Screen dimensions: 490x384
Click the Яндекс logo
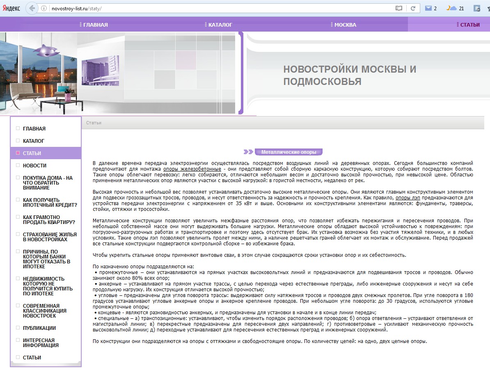[11, 9]
